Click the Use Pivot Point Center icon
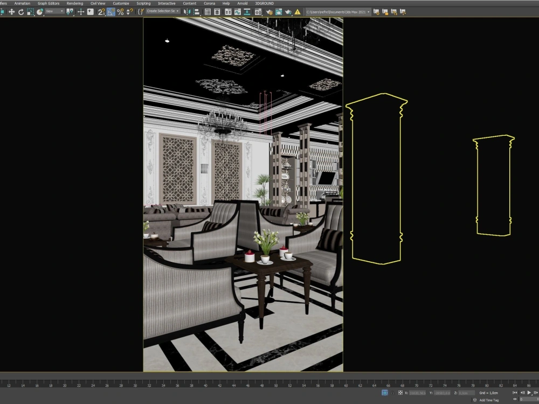This screenshot has width=539, height=404. (x=70, y=12)
